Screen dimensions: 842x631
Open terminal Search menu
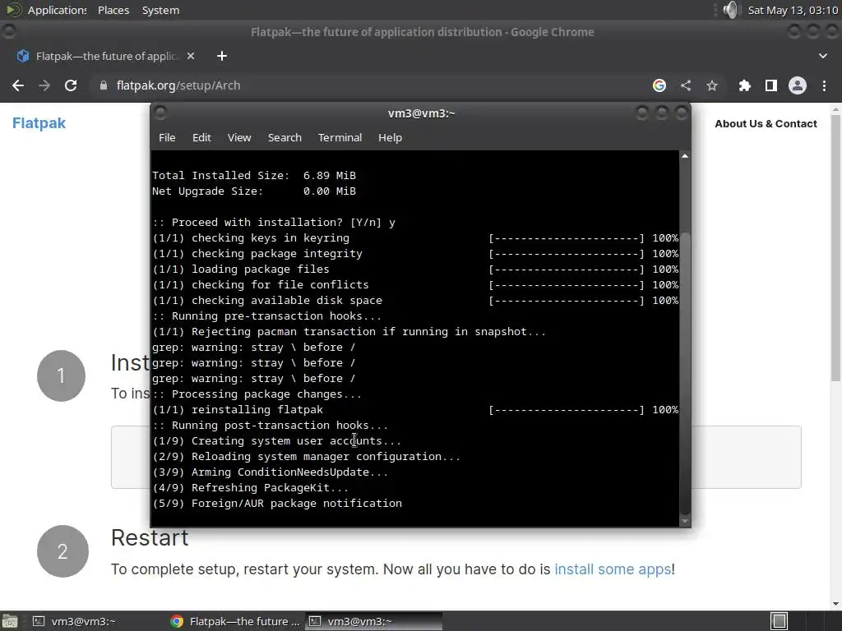(x=285, y=137)
